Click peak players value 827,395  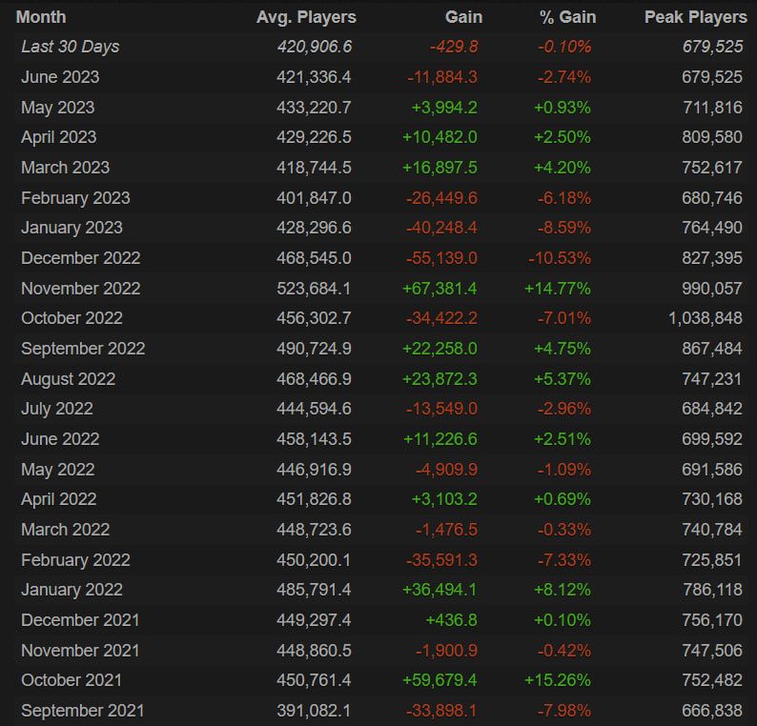point(712,258)
